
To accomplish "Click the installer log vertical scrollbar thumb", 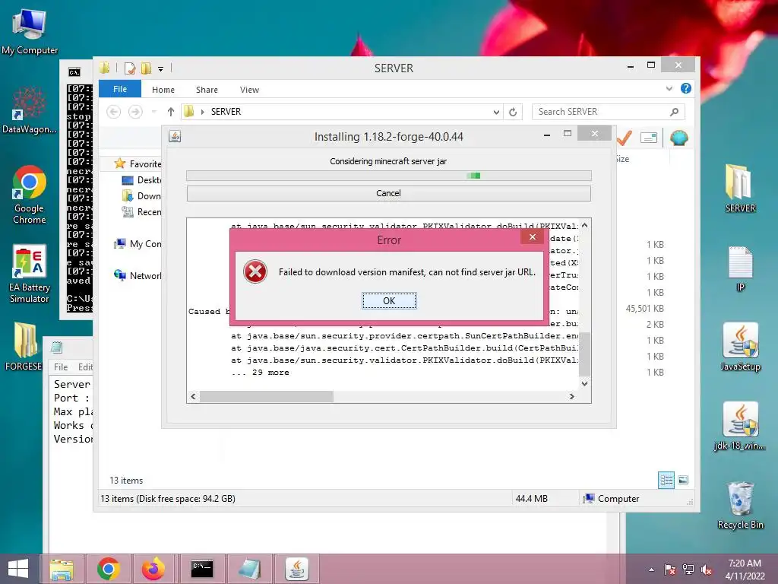I will pos(584,354).
